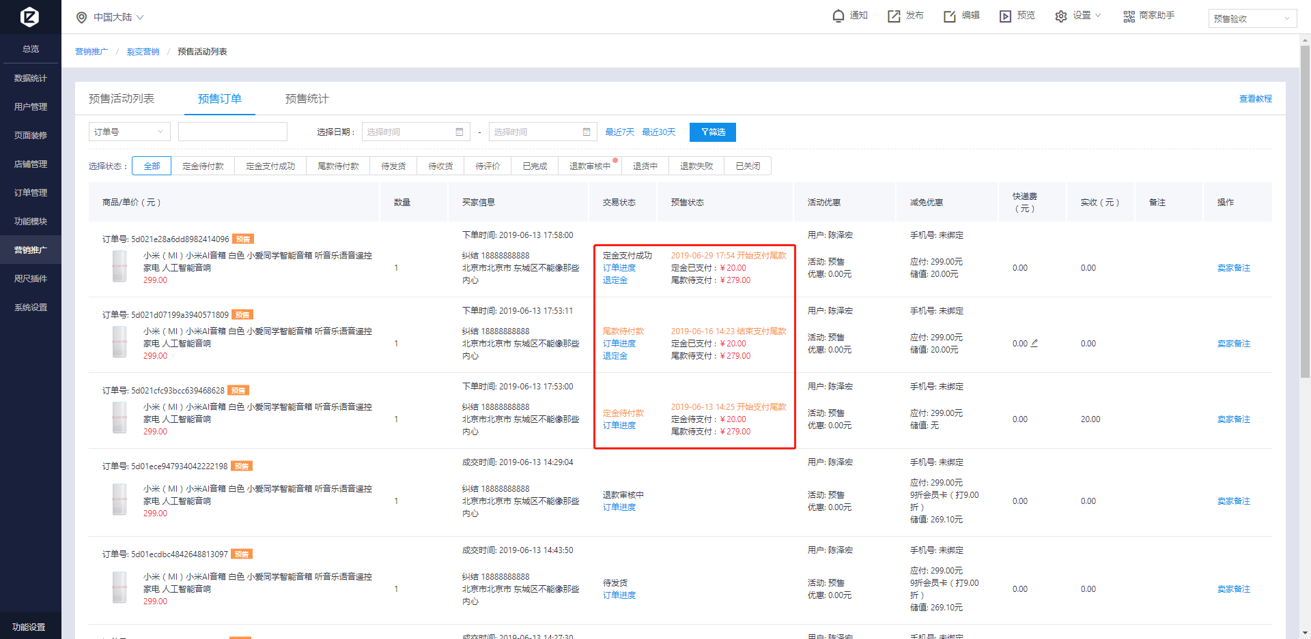This screenshot has height=639, width=1311.
Task: Click product thumbnail for order 5d021cfc93bcc639468628
Action: (x=119, y=417)
